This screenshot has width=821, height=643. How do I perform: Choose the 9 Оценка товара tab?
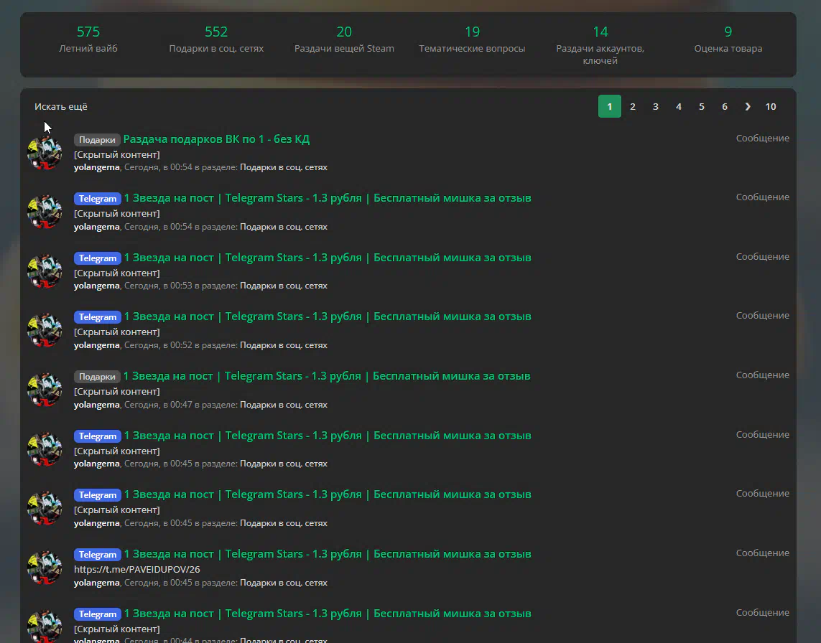coord(728,39)
